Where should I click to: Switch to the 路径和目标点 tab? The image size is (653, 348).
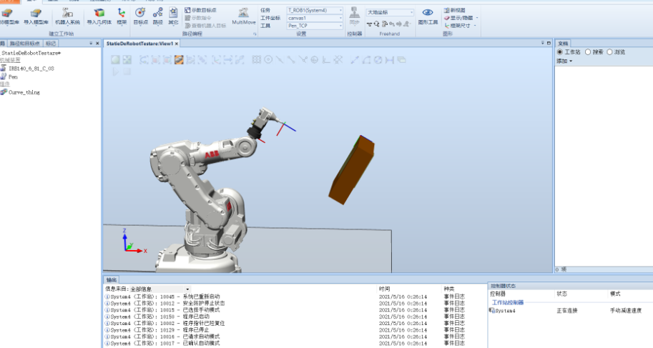(x=26, y=44)
